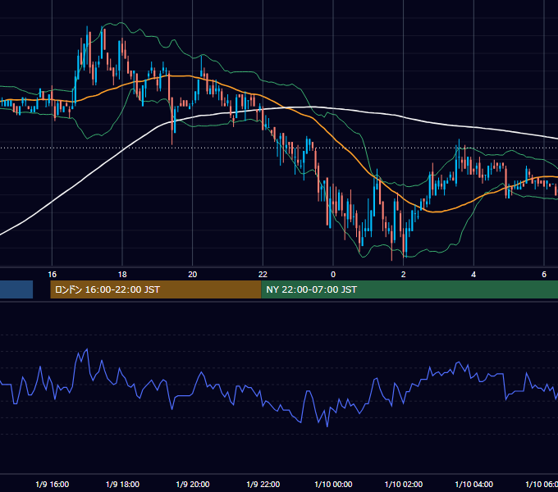Click the blue session bar before ロンドン
Image resolution: width=558 pixels, height=492 pixels.
point(16,289)
